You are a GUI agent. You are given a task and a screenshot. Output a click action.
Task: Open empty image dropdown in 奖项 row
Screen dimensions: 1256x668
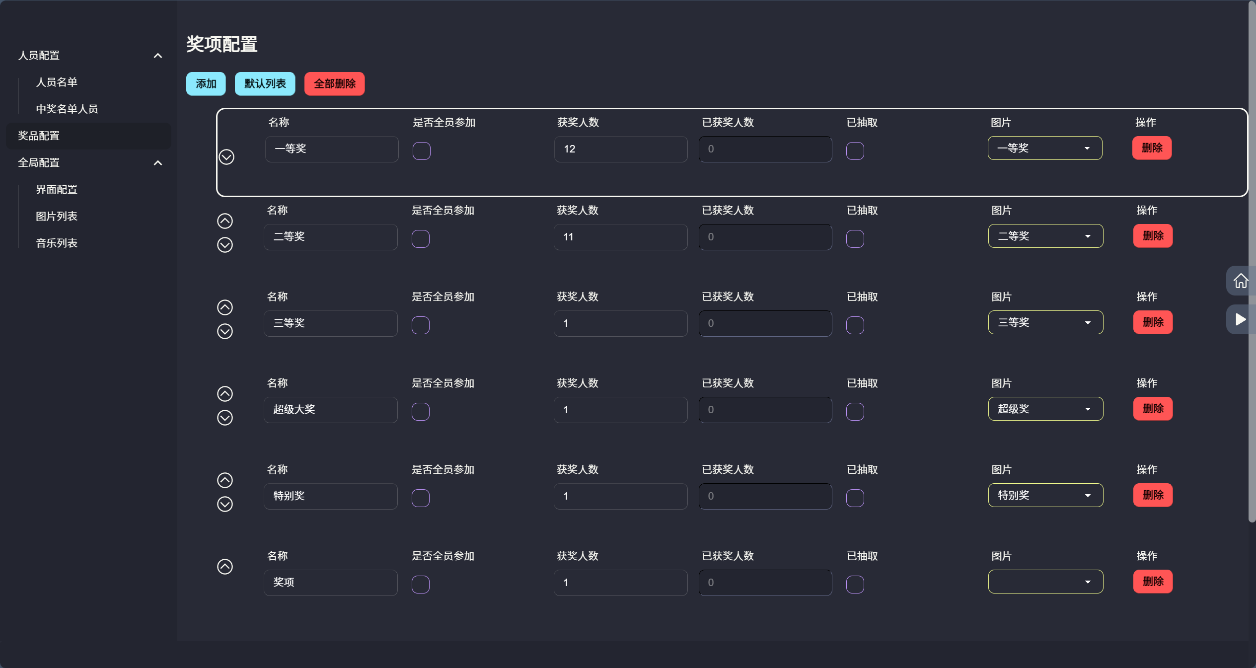pyautogui.click(x=1045, y=582)
